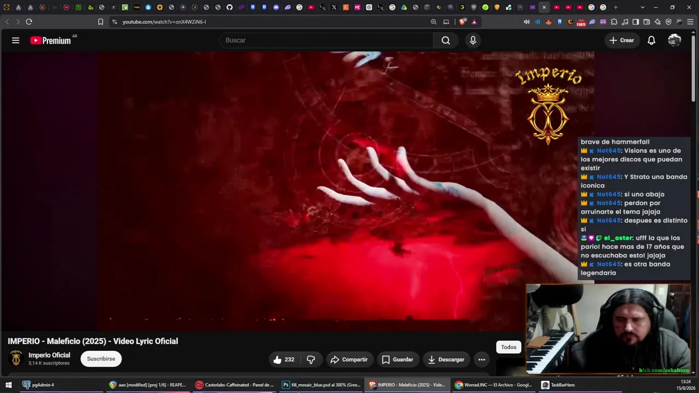Image resolution: width=699 pixels, height=393 pixels.
Task: Open the Imperio Oficial channel link
Action: point(49,355)
